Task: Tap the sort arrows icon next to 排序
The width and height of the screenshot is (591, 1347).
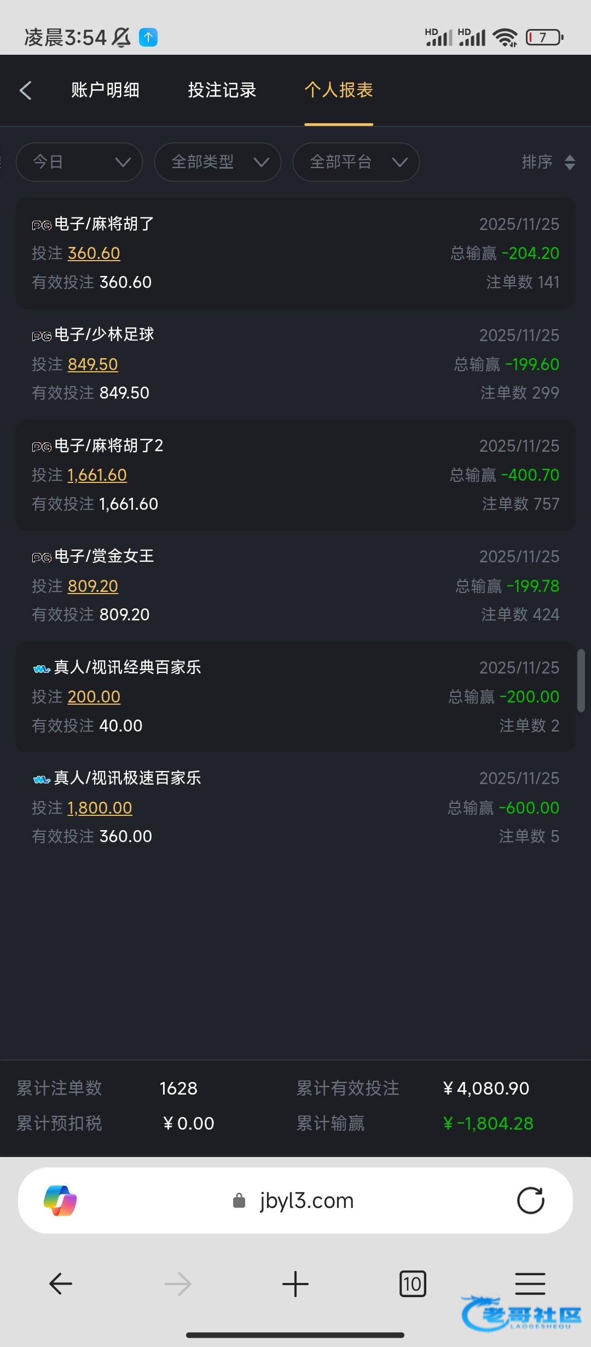Action: click(x=570, y=162)
